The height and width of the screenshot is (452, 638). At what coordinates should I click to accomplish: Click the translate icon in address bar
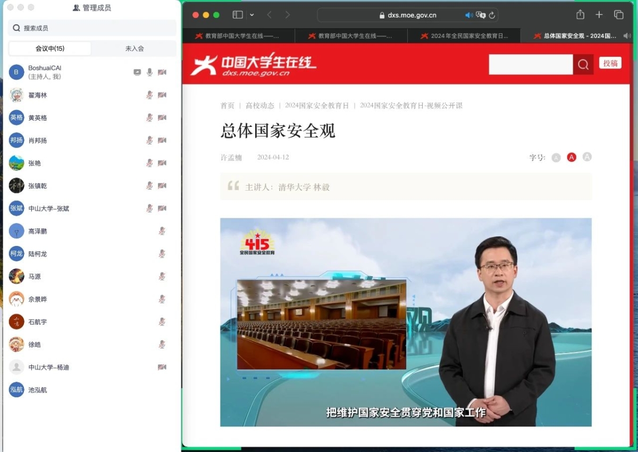coord(481,15)
